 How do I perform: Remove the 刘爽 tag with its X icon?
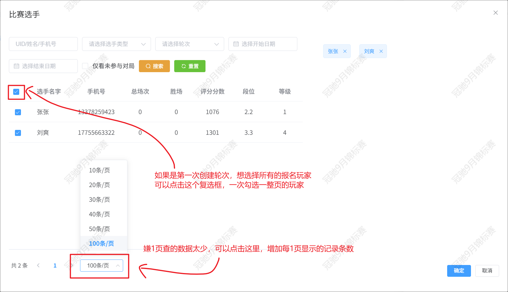pos(381,51)
